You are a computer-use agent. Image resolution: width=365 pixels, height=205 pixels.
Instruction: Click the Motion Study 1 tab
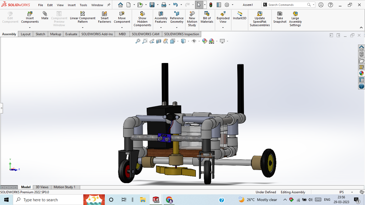[65, 187]
